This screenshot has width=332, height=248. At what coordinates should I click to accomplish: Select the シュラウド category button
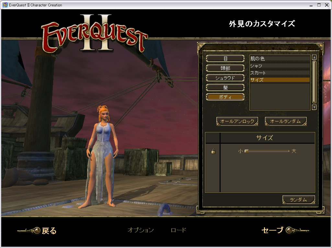(x=225, y=78)
